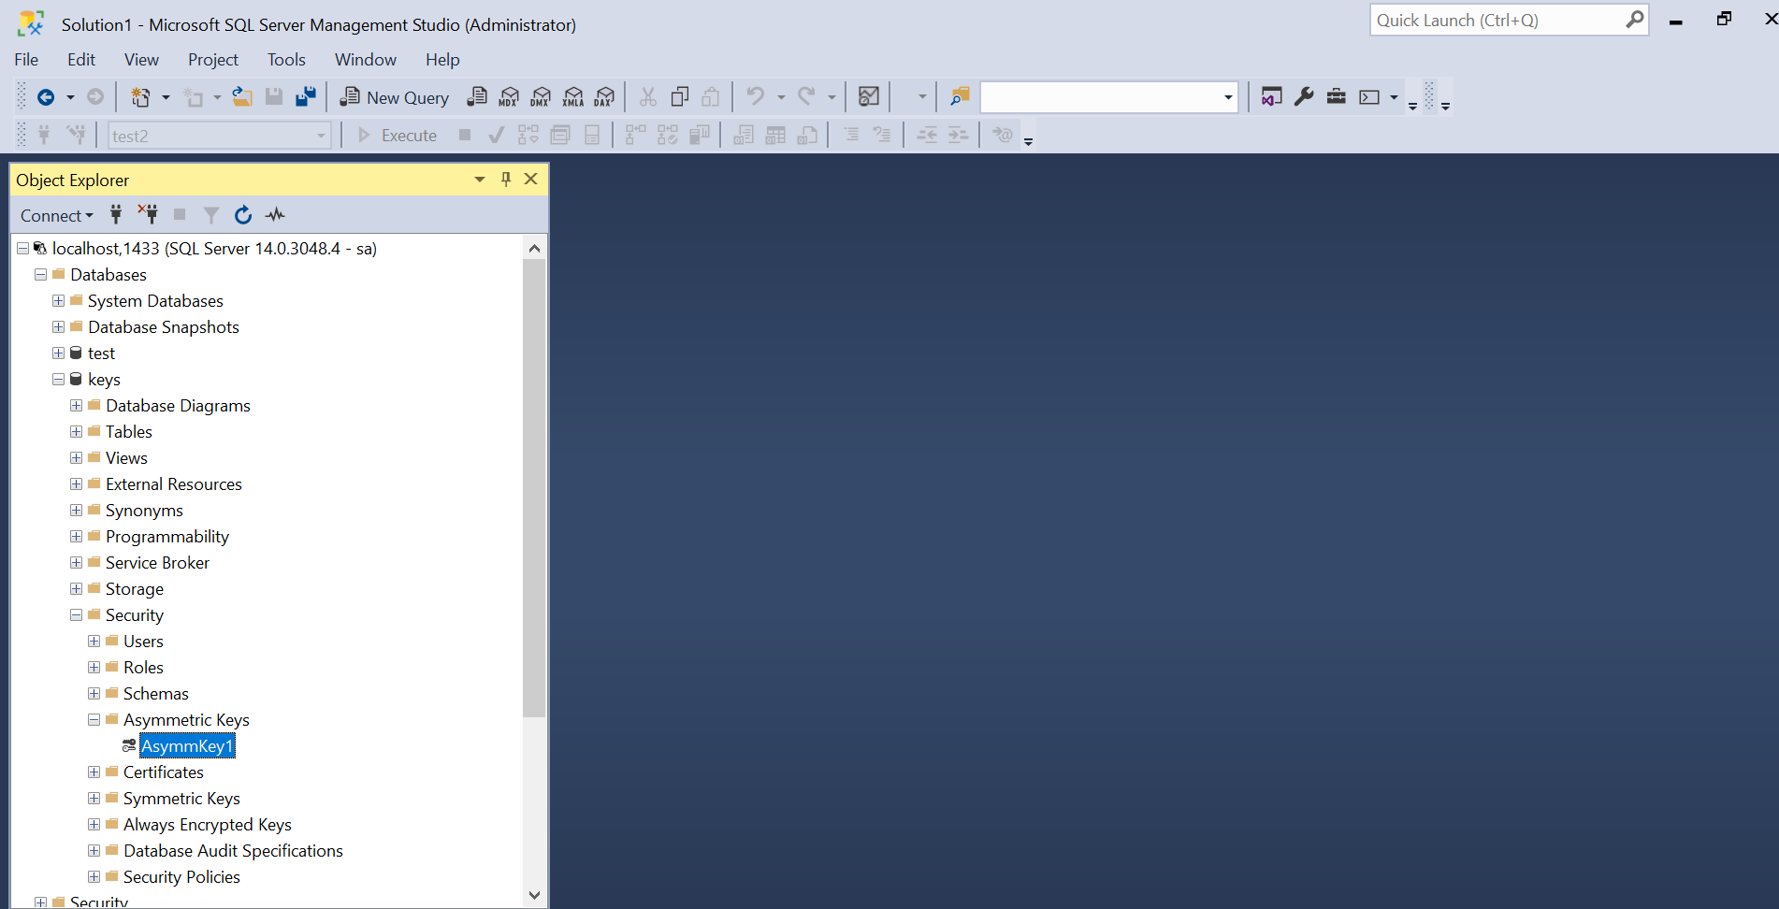Collapse the Asymmetric Keys node
Screen dimensions: 1779x909
coord(94,720)
